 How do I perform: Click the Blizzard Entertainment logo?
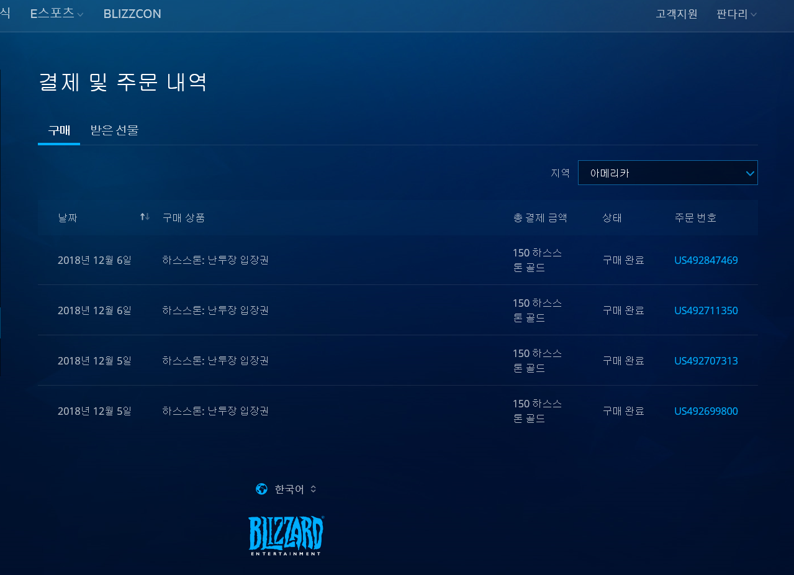(286, 535)
